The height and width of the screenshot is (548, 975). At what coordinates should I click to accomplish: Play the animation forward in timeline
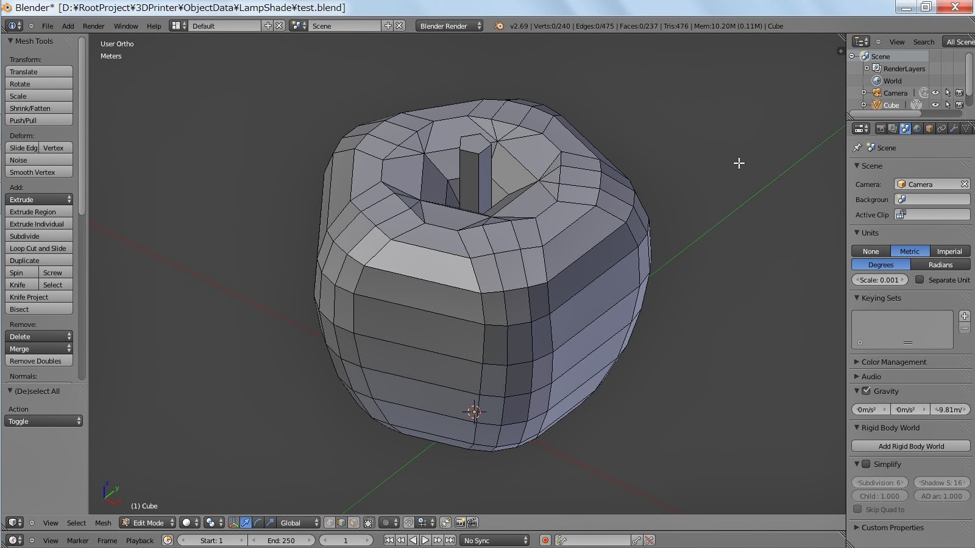(425, 541)
